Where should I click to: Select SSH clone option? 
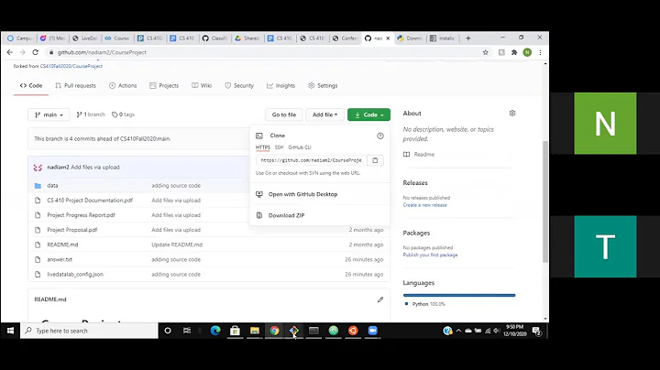[x=279, y=147]
